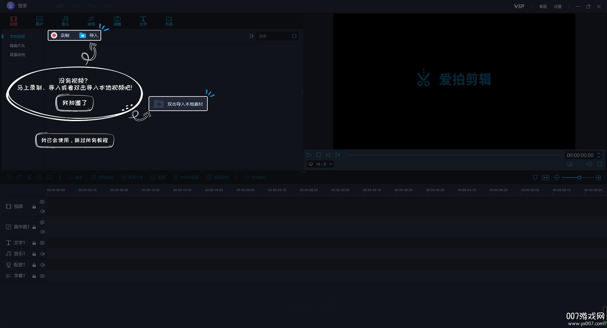607x328 pixels.
Task: Redo the last edit
Action: pos(19,177)
